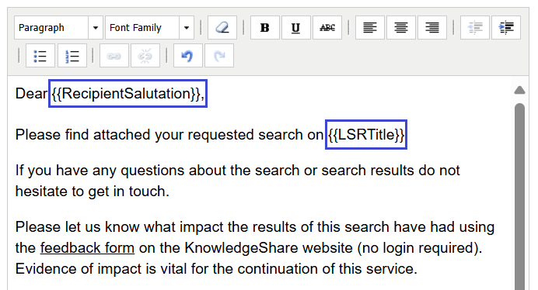
Task: Click the {{LSRTitle}} placeholder text
Action: 366,135
